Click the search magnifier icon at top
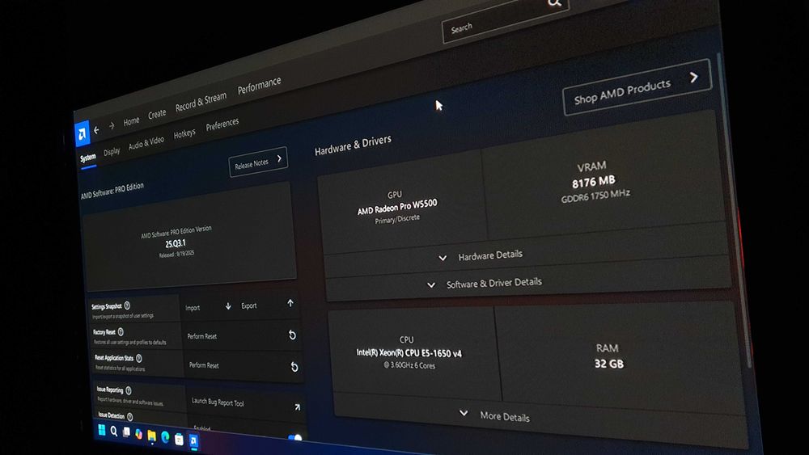This screenshot has width=809, height=455. [x=555, y=2]
